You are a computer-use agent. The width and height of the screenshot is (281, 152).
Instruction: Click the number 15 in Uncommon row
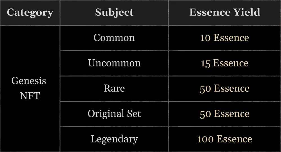pos(205,64)
